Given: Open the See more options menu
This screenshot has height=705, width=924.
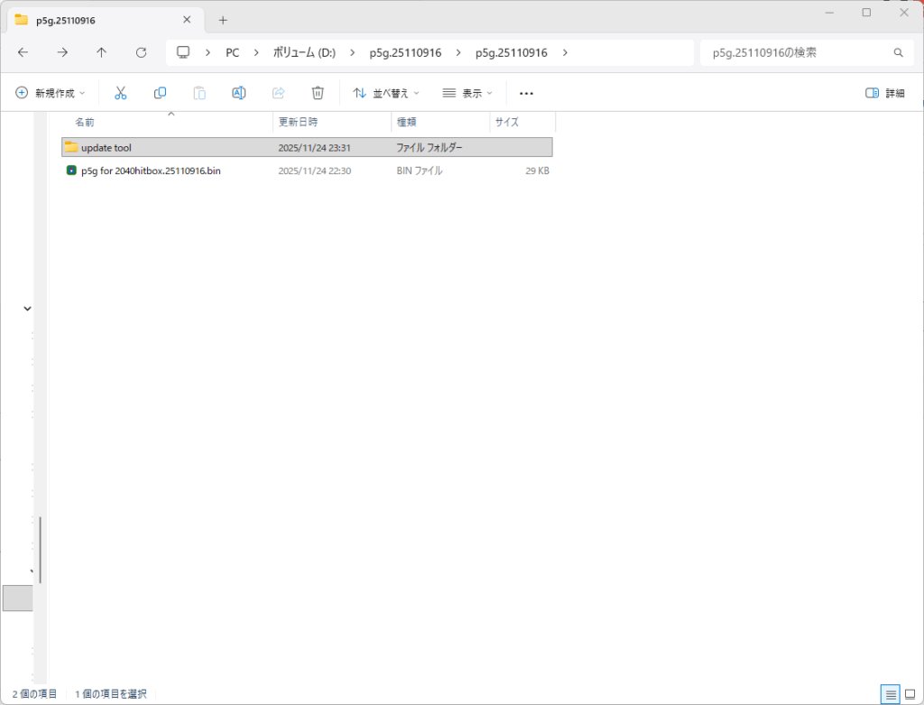Looking at the screenshot, I should pos(527,93).
